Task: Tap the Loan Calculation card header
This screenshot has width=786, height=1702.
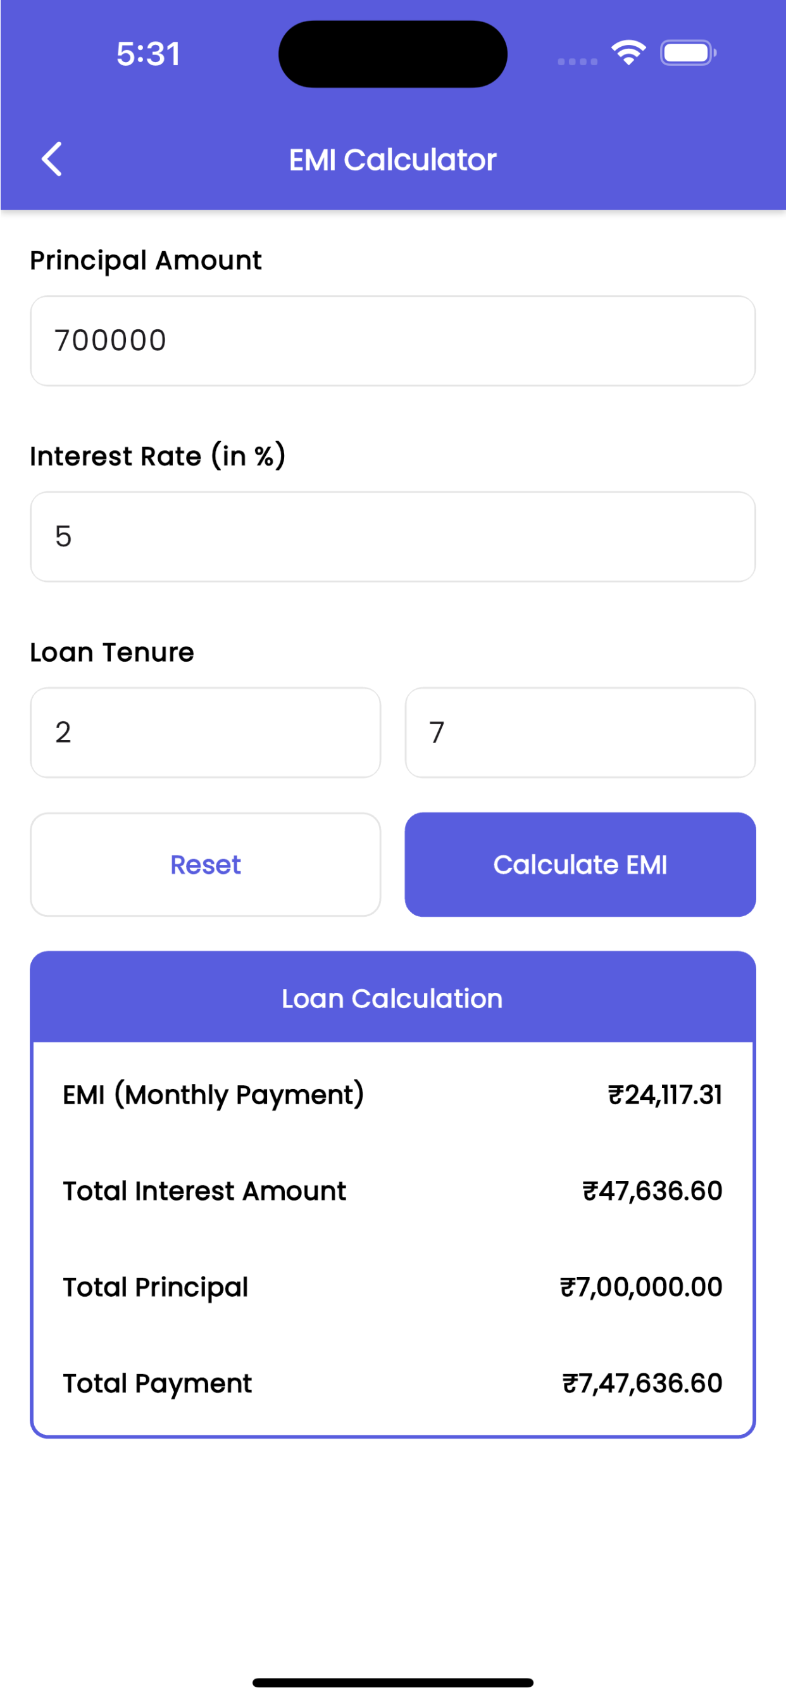Action: coord(393,998)
